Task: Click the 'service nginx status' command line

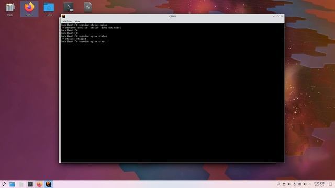Action: pos(84,36)
